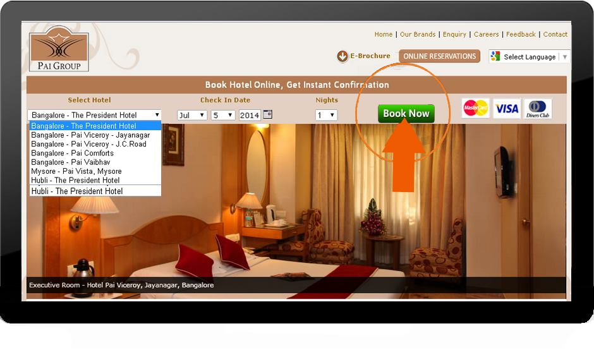Open the Feedback link
This screenshot has height=350, width=594.
point(521,34)
